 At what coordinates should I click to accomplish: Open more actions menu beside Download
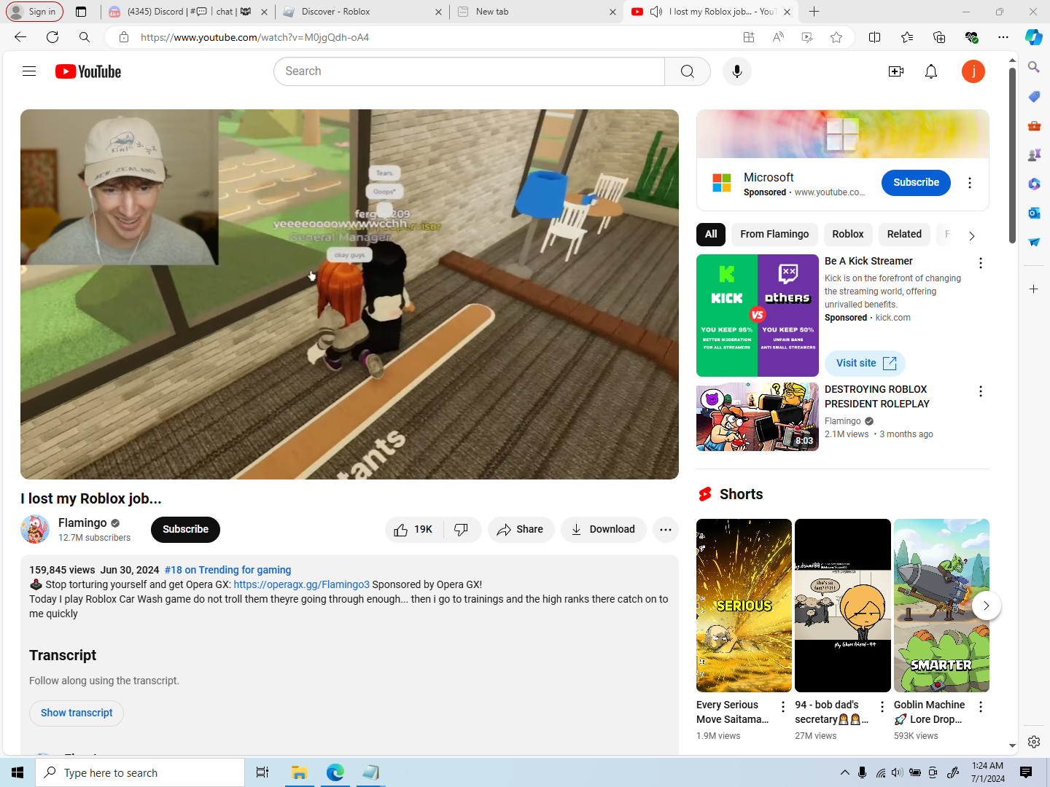point(666,530)
